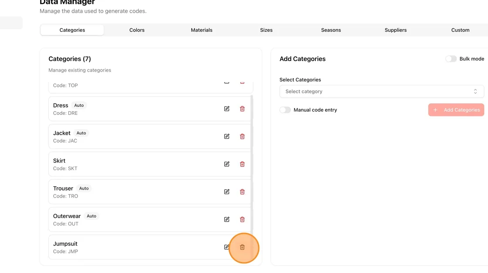Edit the Outerwear category
Image resolution: width=488 pixels, height=273 pixels.
click(227, 219)
